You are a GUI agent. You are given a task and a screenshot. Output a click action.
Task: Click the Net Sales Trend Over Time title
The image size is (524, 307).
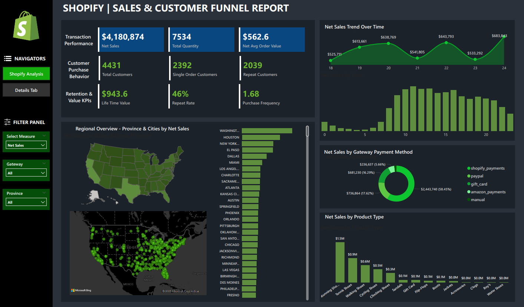click(354, 27)
